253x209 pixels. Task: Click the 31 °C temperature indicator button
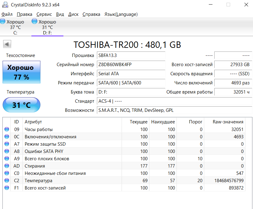21,105
